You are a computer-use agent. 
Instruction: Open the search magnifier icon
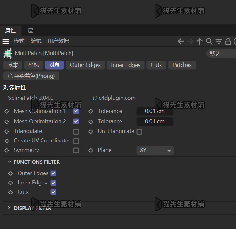pyautogui.click(x=209, y=41)
